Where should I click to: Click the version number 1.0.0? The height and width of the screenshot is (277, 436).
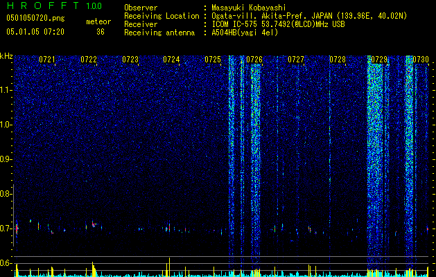(x=94, y=6)
